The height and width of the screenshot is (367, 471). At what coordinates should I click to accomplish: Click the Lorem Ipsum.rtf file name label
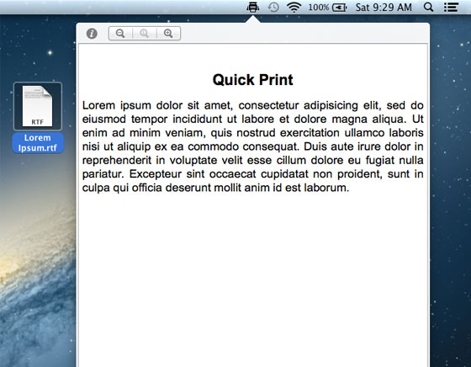pyautogui.click(x=38, y=143)
